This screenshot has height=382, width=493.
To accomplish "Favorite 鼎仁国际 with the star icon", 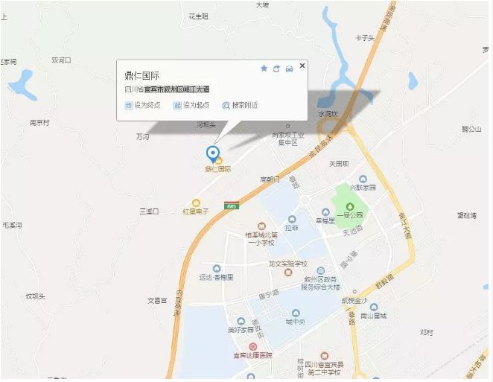I will [x=264, y=69].
